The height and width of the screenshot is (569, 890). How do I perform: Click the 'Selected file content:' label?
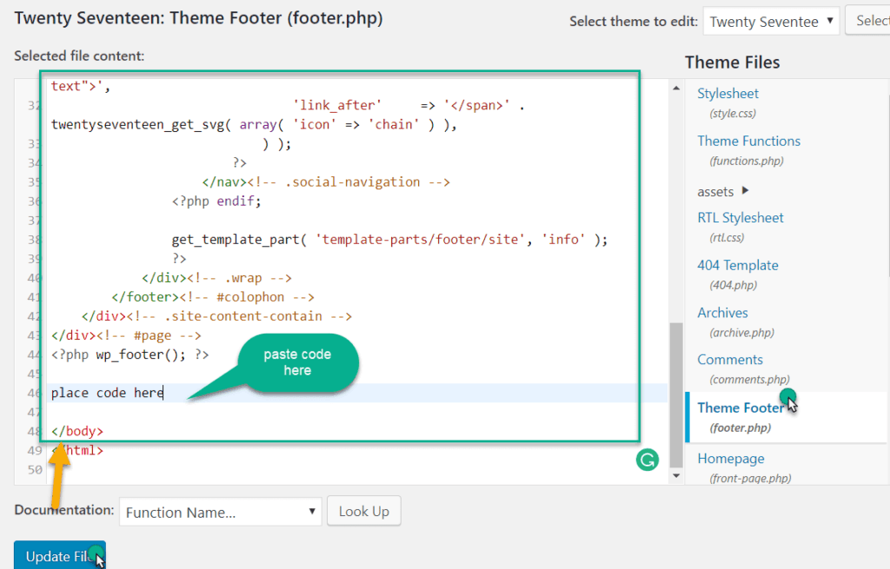[79, 56]
